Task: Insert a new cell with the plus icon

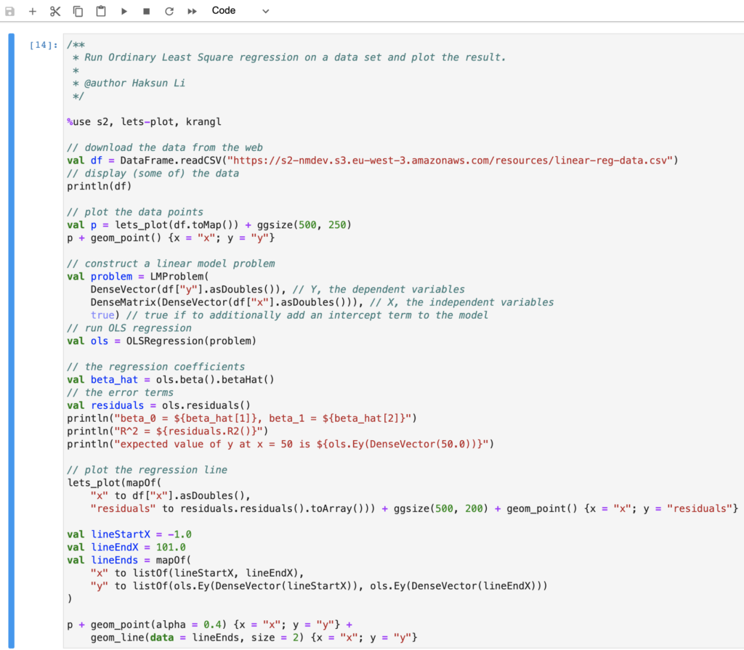Action: click(x=31, y=11)
